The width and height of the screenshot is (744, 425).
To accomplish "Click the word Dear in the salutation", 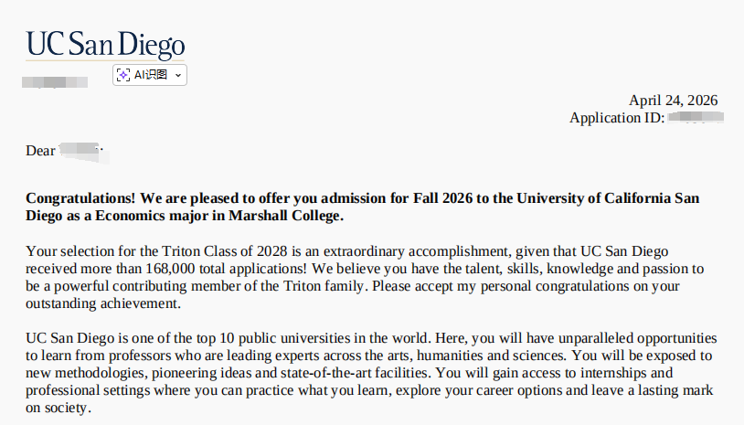I will [x=40, y=151].
